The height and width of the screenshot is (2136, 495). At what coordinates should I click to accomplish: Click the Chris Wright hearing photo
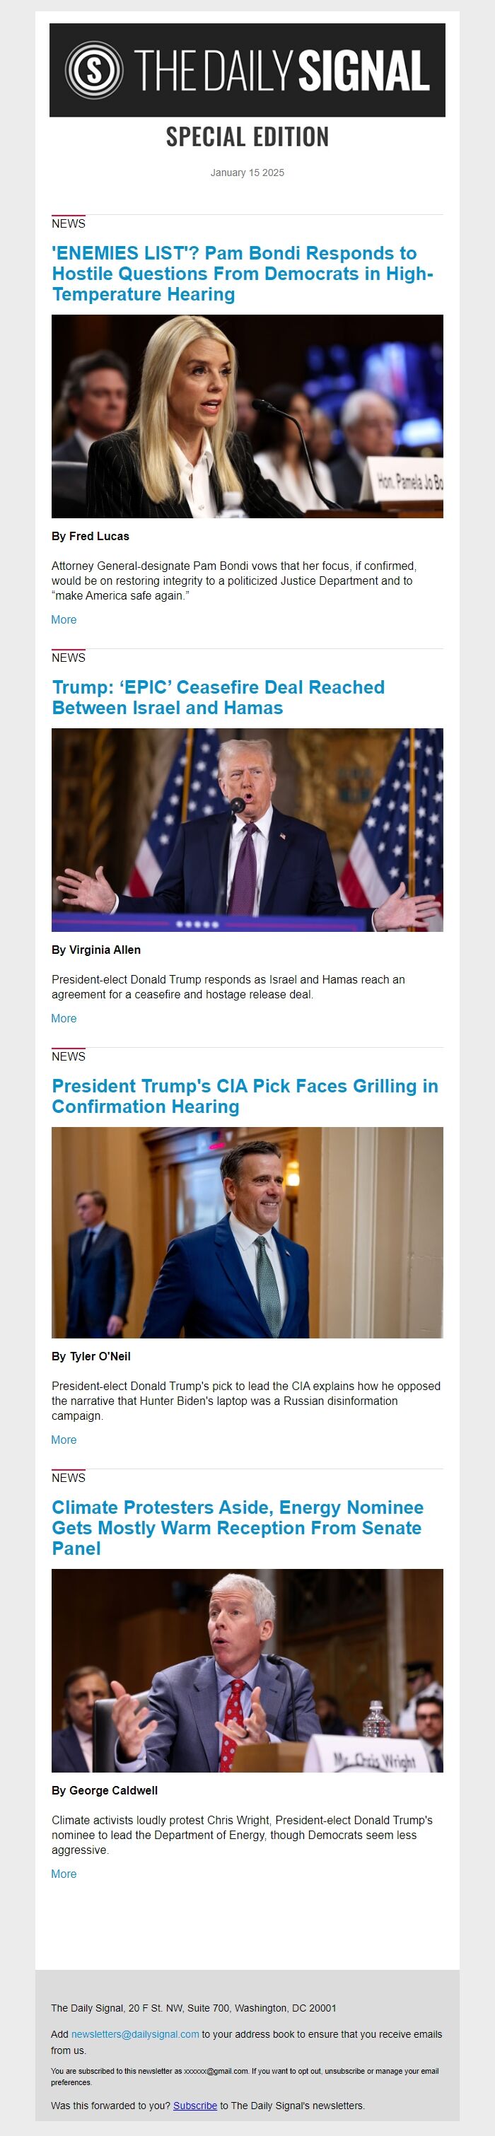247,1671
